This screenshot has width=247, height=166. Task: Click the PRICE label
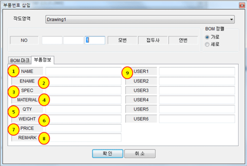click(27, 128)
